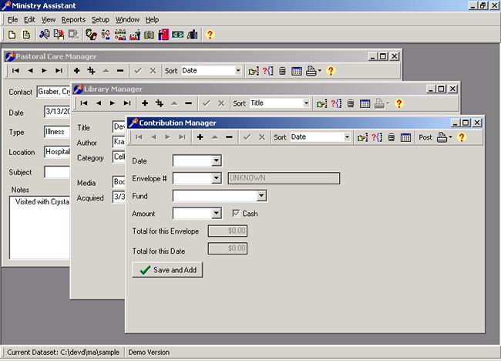Open the Setup menu
Viewport: 501px width, 361px height.
100,19
